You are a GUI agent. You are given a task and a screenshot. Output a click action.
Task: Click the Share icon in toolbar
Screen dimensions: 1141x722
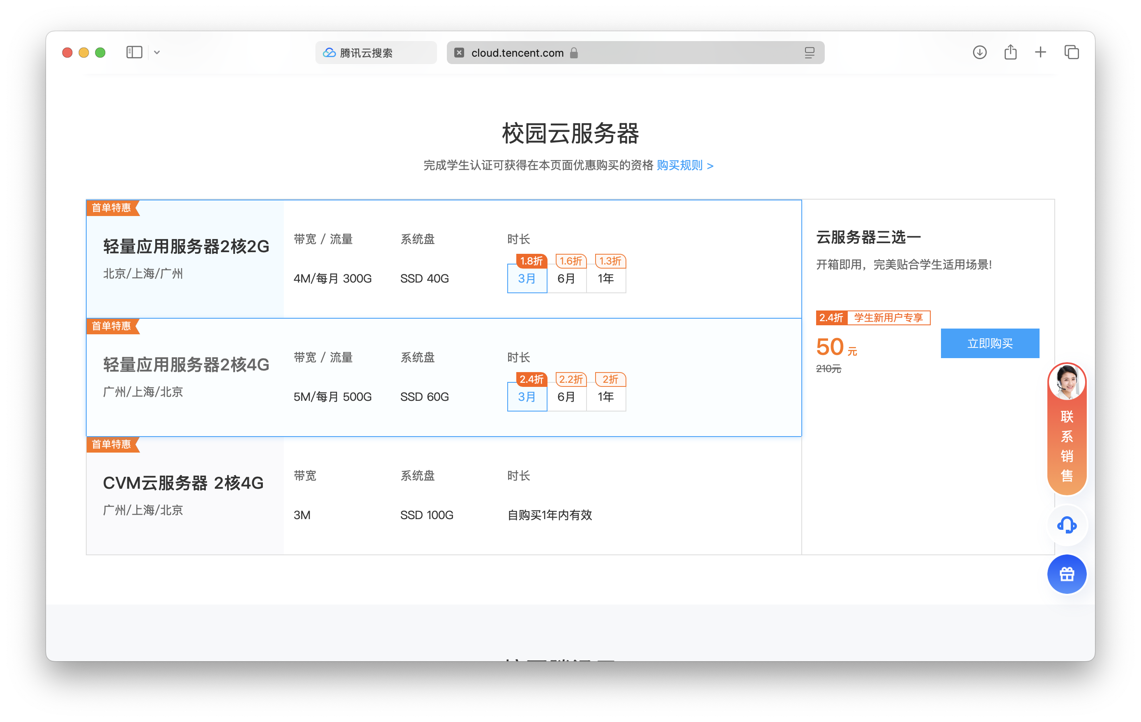tap(1010, 52)
